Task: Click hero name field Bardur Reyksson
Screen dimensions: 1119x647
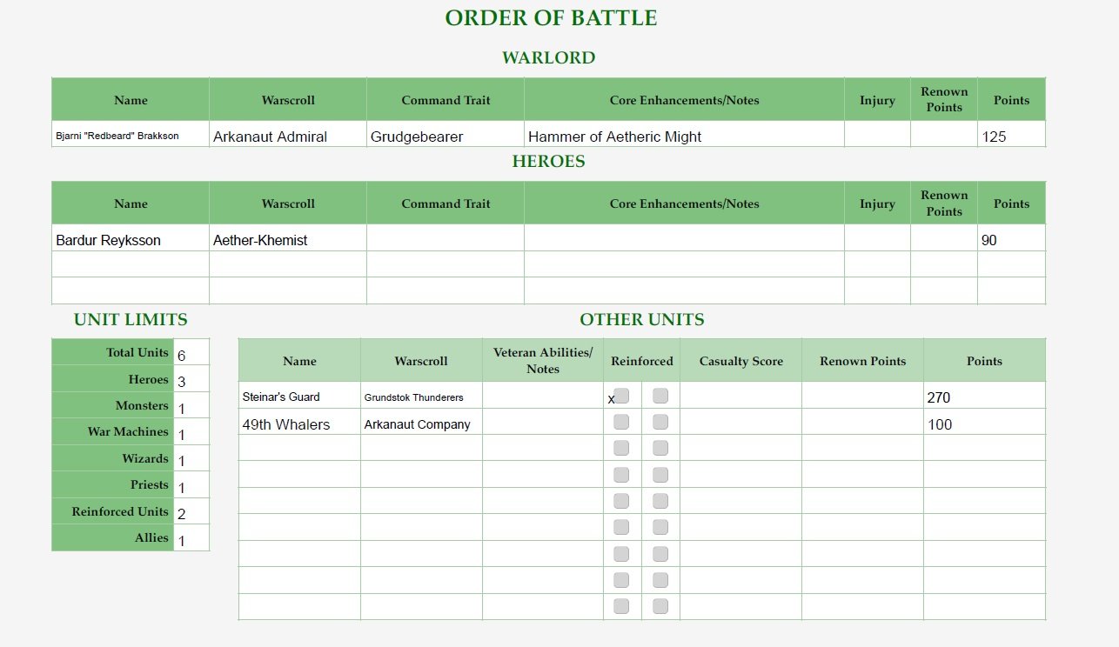Action: point(131,239)
